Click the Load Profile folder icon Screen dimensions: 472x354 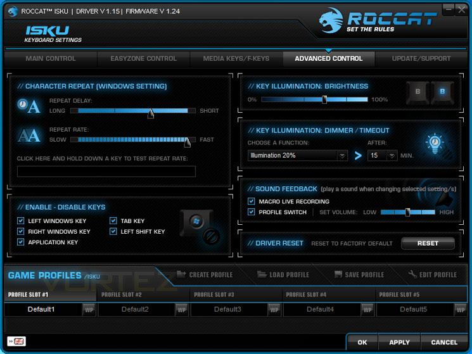tap(262, 274)
